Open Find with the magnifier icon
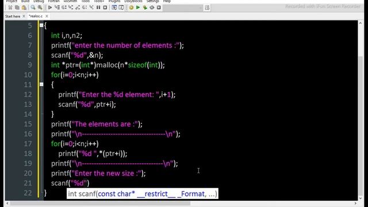The image size is (368, 207). pos(33,7)
